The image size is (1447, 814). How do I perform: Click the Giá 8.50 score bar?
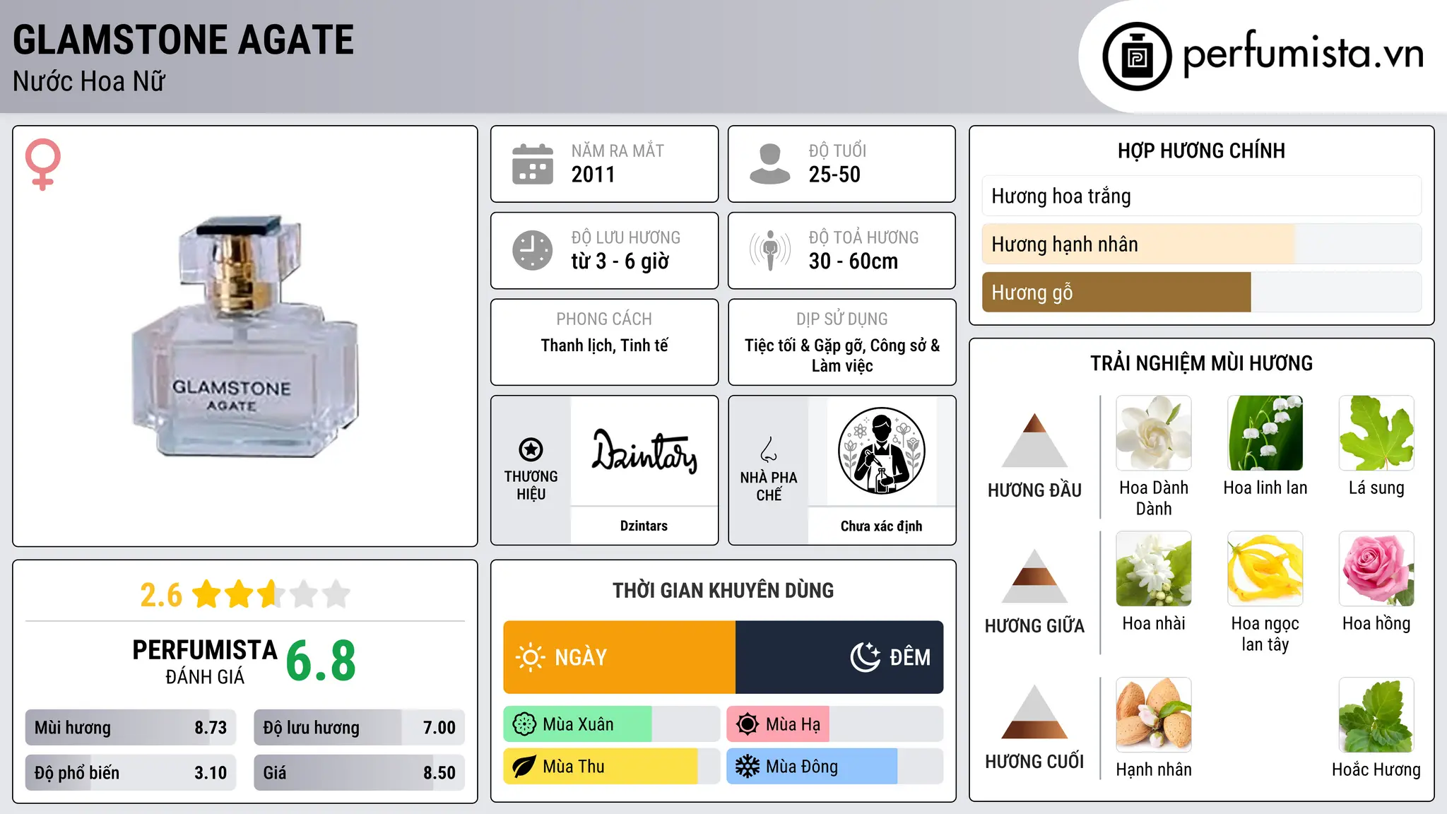pos(359,772)
